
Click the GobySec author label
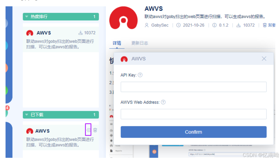(x=160, y=25)
